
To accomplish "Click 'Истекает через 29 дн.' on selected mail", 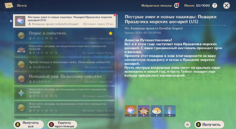I will (99, 24).
